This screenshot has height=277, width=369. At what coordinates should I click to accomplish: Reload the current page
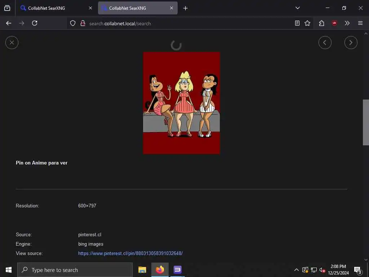pyautogui.click(x=35, y=23)
